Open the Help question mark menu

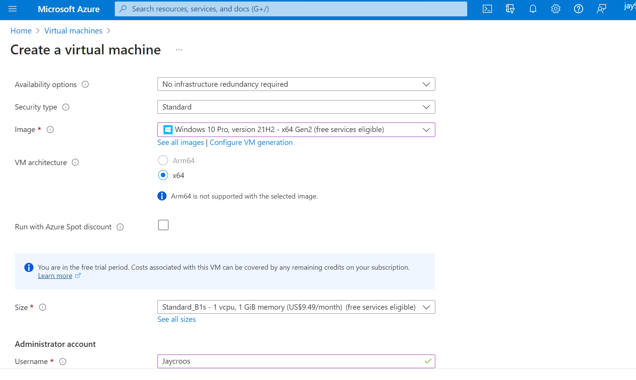[x=579, y=9]
